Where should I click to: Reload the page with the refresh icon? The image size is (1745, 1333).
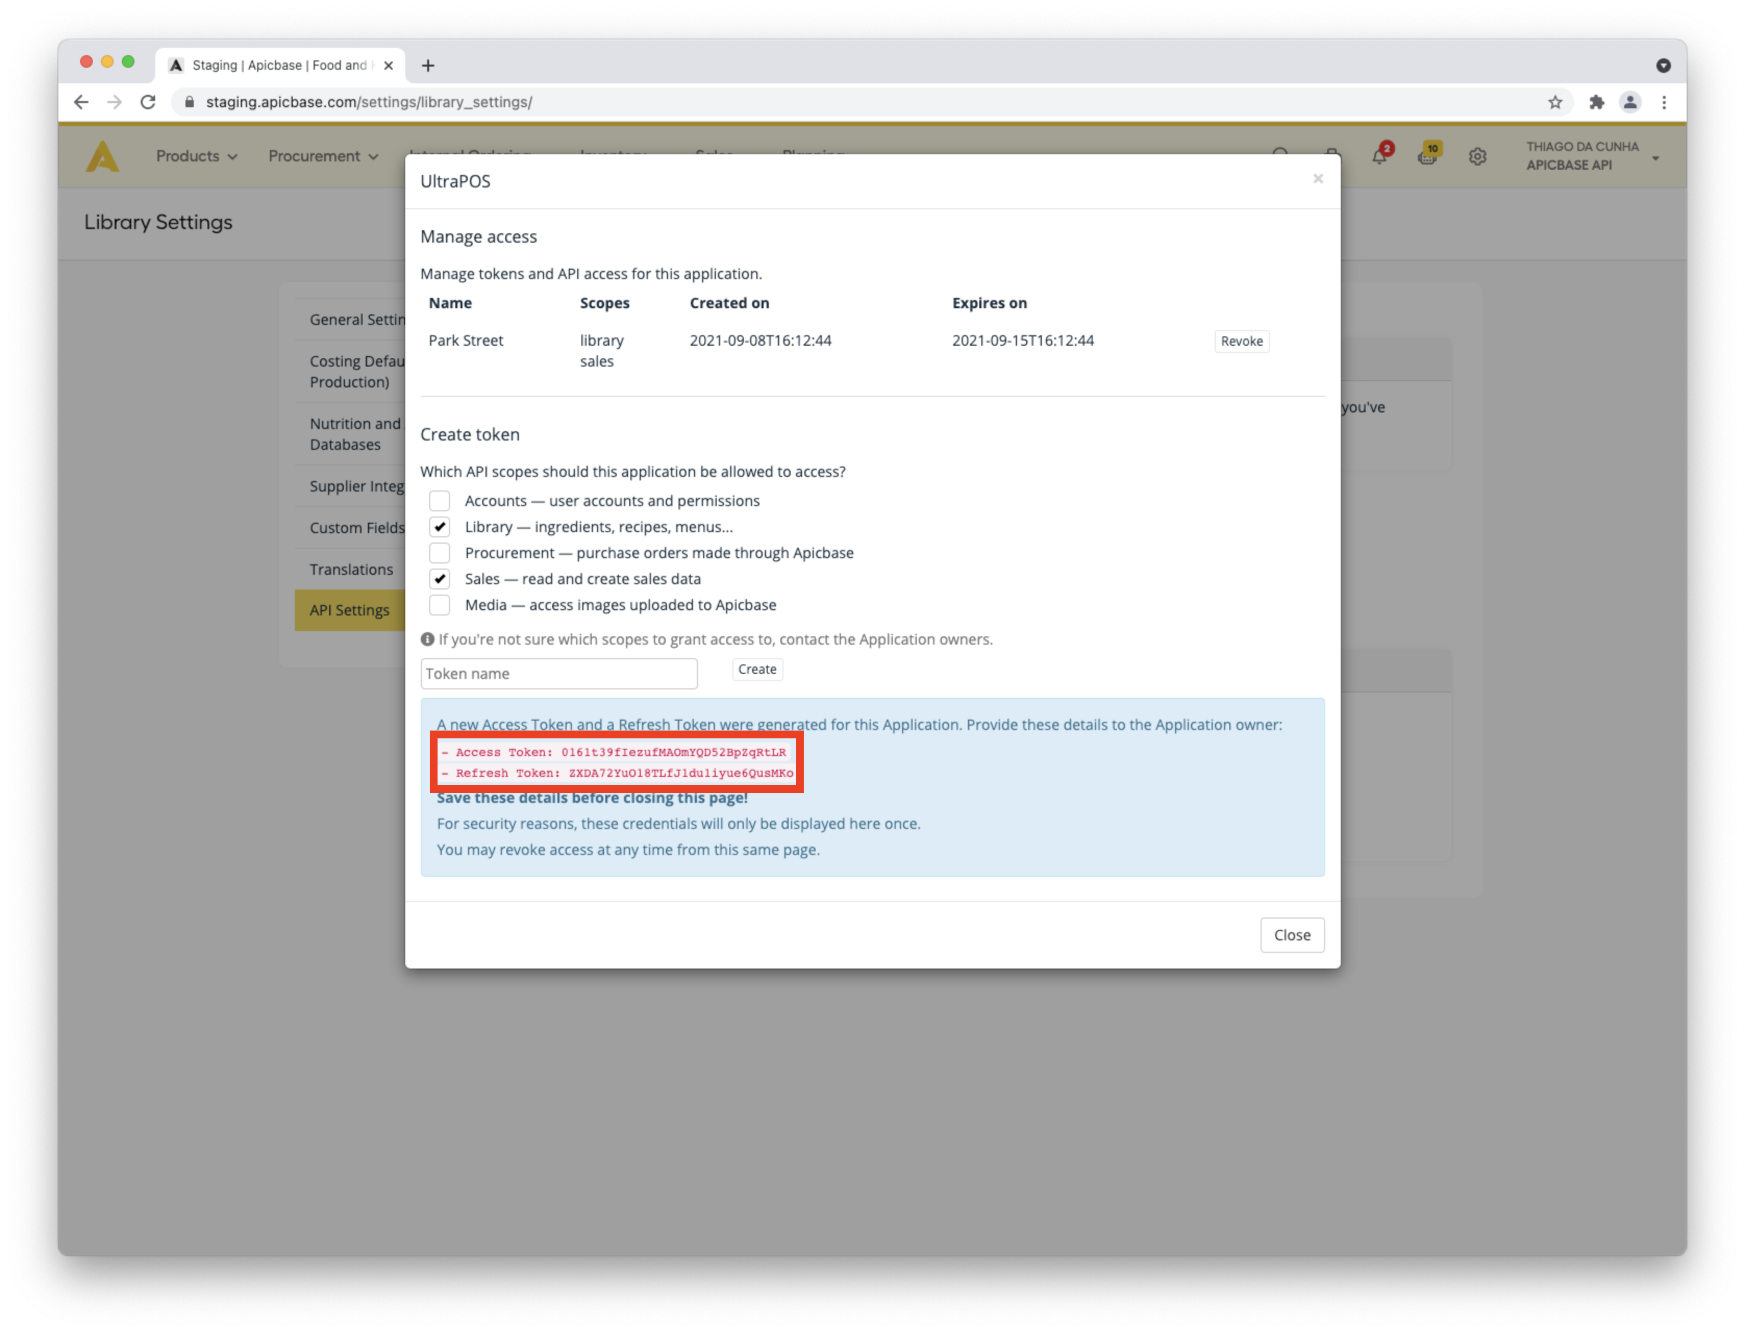point(147,102)
